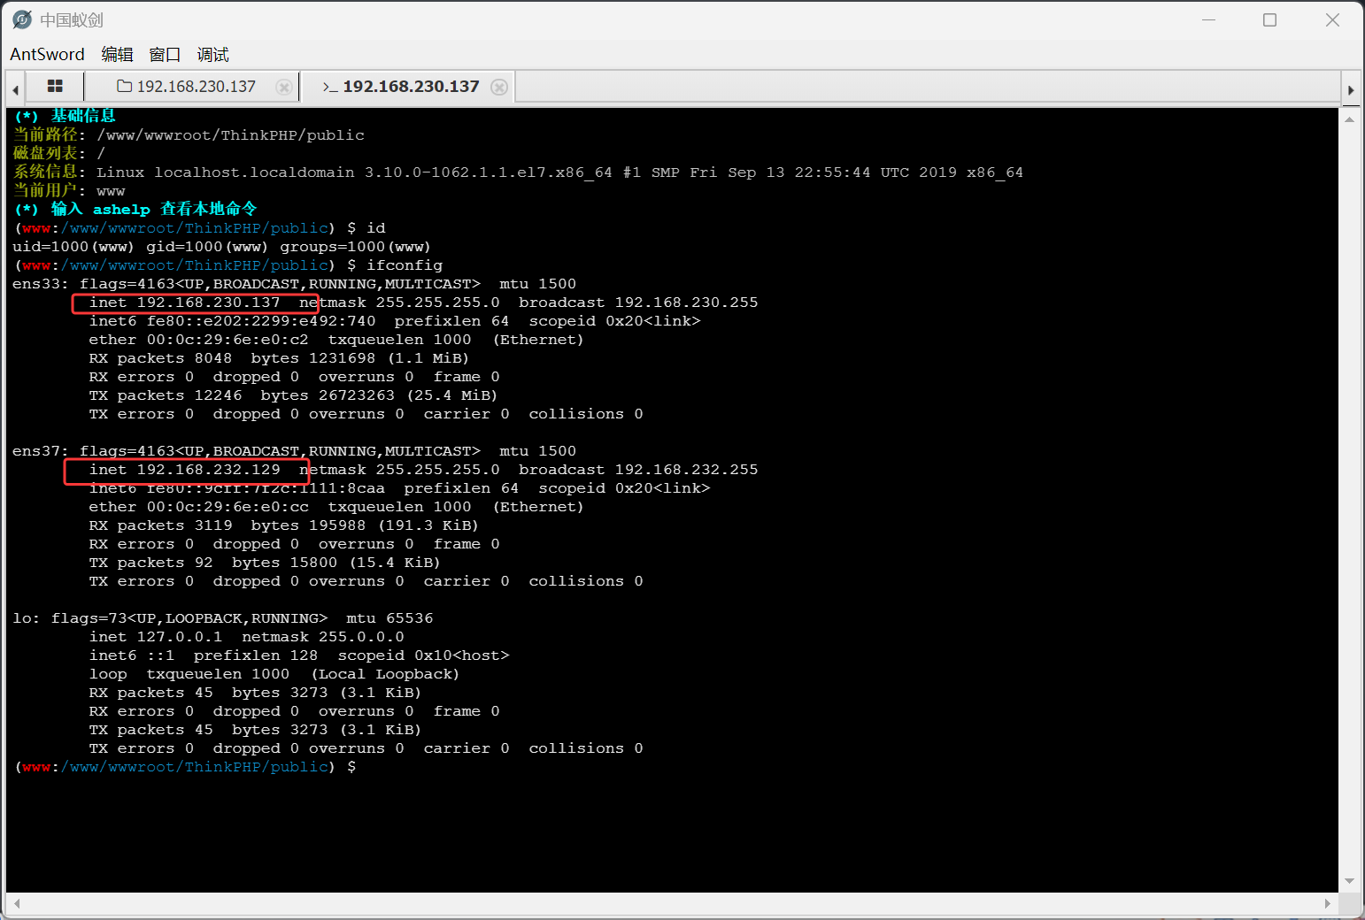Open the home grid tab icon
The image size is (1365, 920).
55,86
